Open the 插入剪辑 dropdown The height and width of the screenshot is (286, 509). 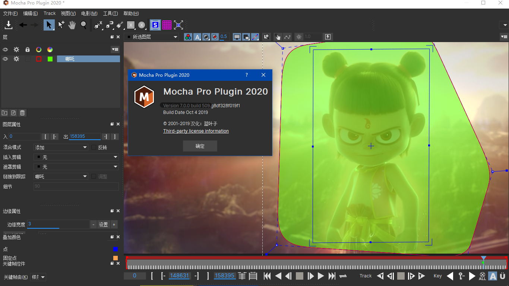[x=76, y=157]
